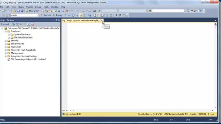Click the Uncomment selected lines icon

tap(111, 15)
